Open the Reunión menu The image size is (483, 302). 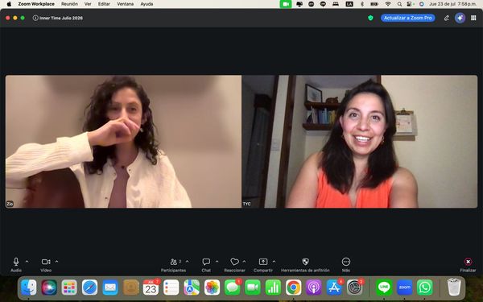(69, 4)
